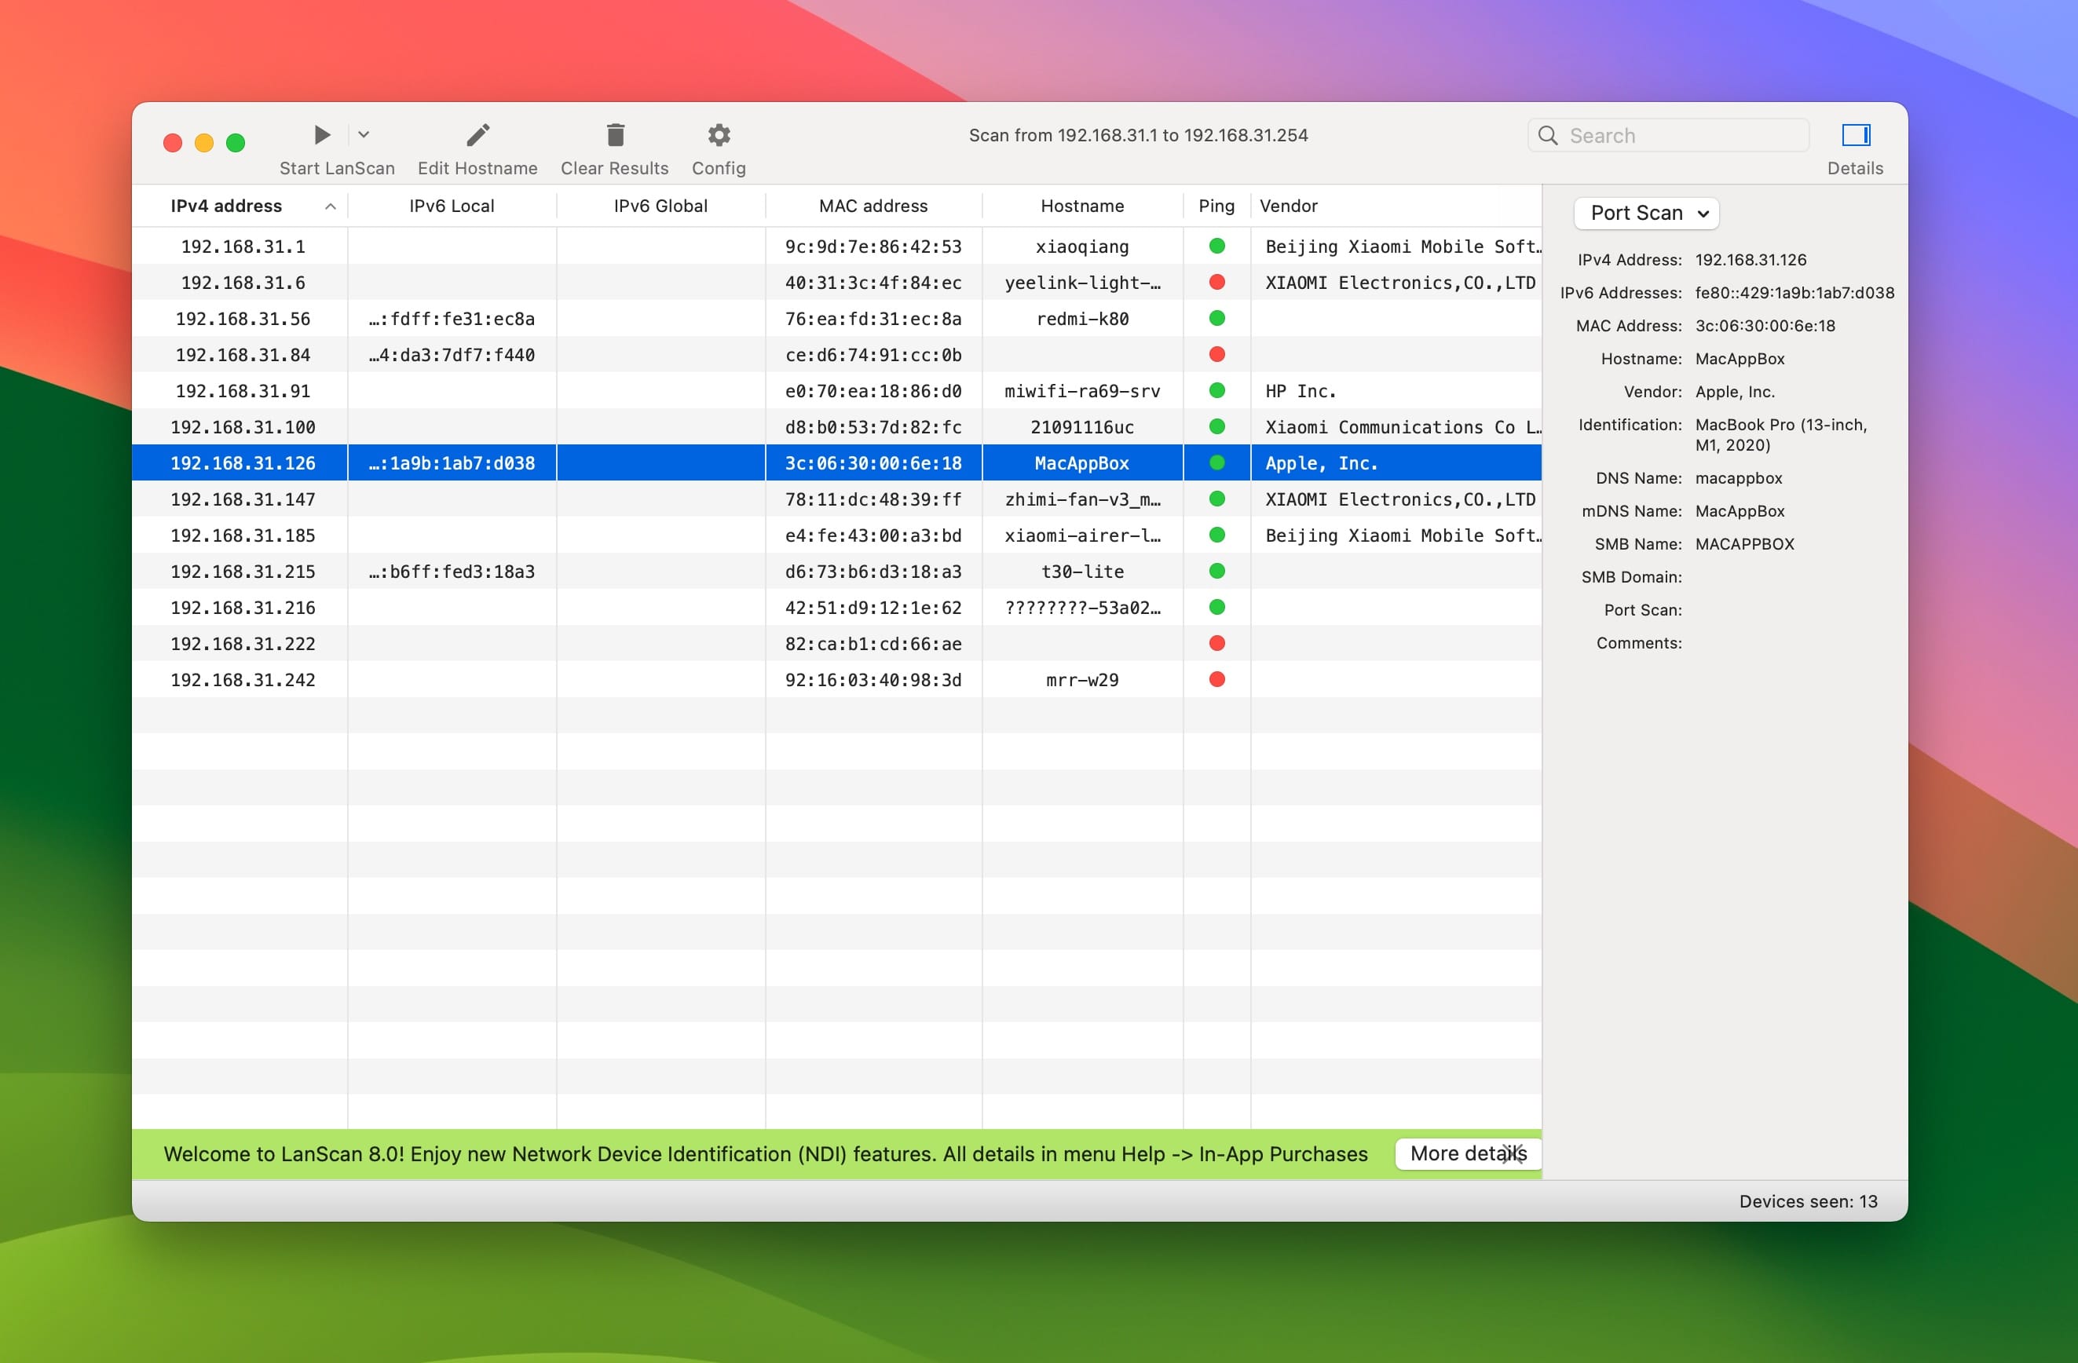Start the LanScan with the play icon
The height and width of the screenshot is (1363, 2078).
(x=322, y=134)
